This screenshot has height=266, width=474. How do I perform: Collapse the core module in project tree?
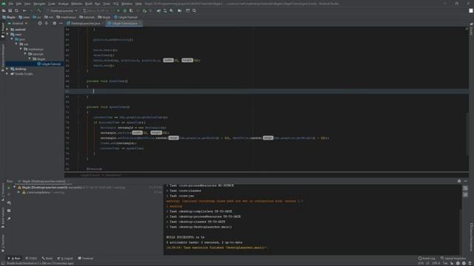[x=7, y=35]
